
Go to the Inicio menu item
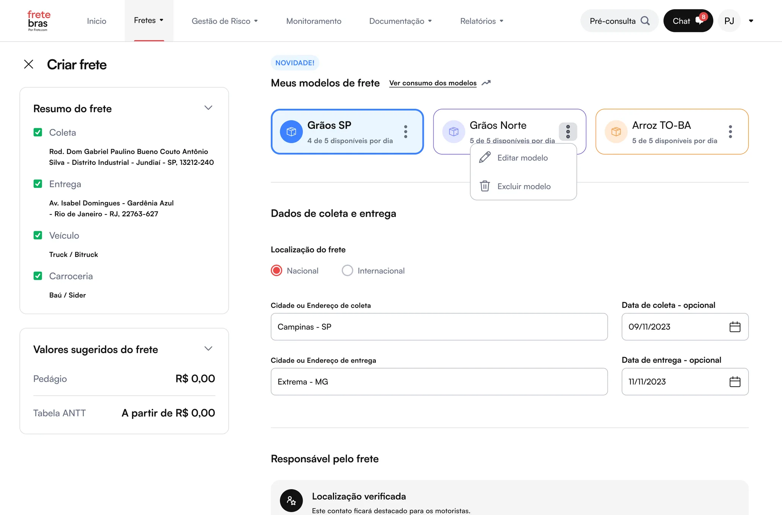coord(97,21)
